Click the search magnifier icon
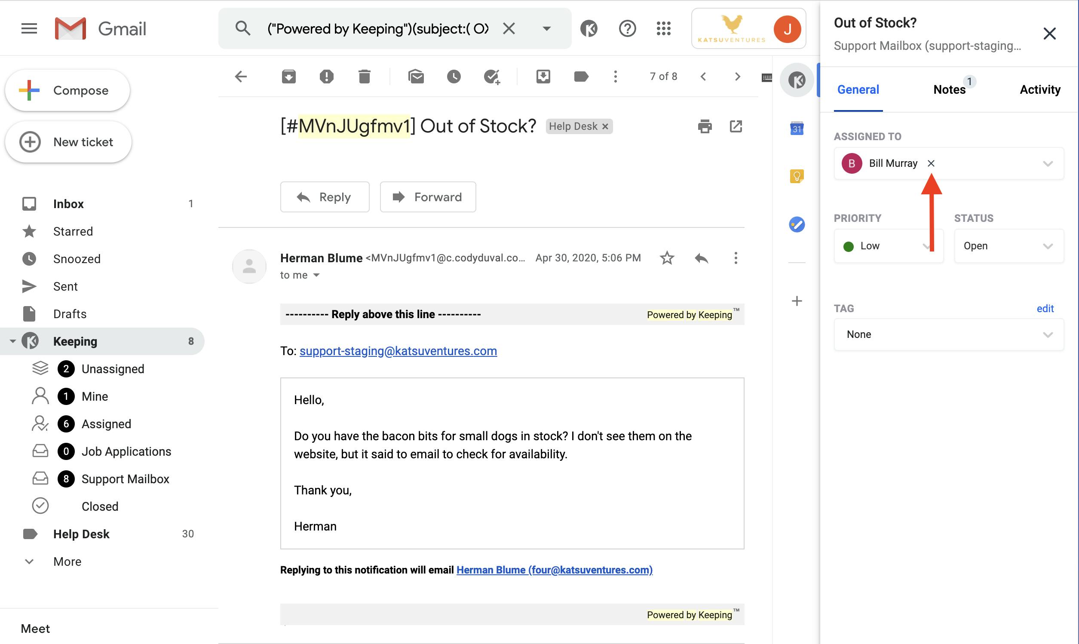 [x=243, y=29]
